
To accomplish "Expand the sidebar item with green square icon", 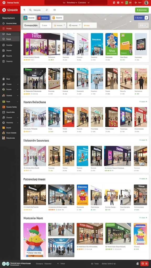I will (x=10, y=102).
